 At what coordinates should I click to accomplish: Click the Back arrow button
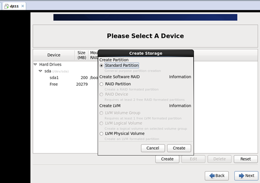(x=217, y=176)
